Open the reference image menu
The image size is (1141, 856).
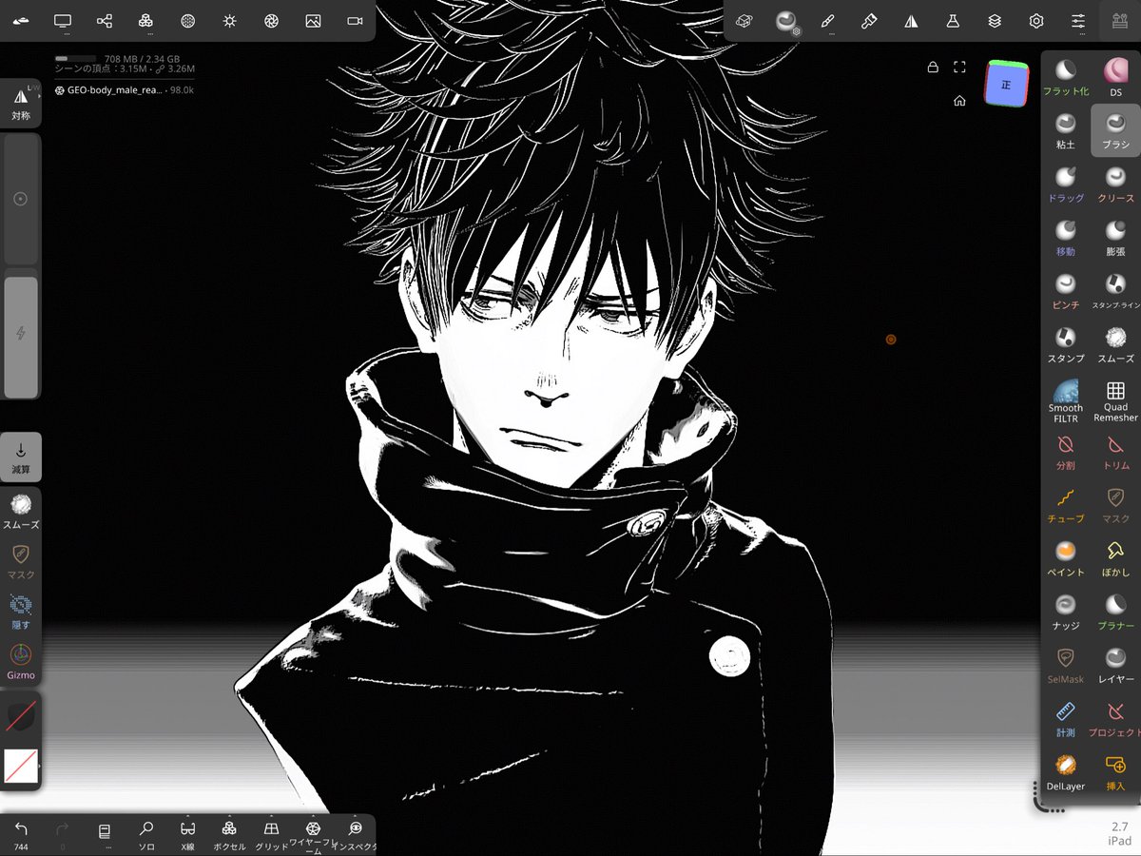(313, 20)
